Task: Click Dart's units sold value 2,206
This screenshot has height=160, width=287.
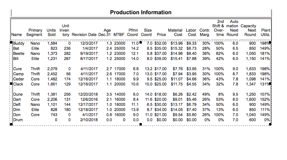Action: 52,100
